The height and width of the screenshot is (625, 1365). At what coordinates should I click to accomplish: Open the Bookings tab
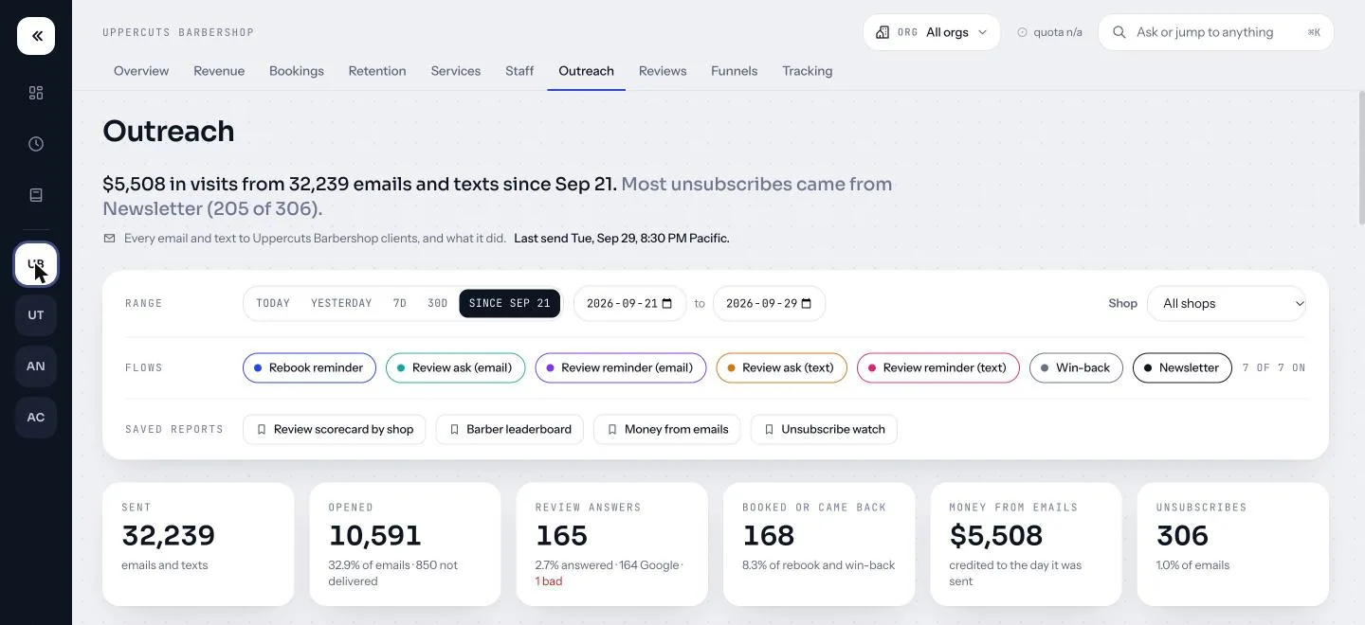[297, 71]
